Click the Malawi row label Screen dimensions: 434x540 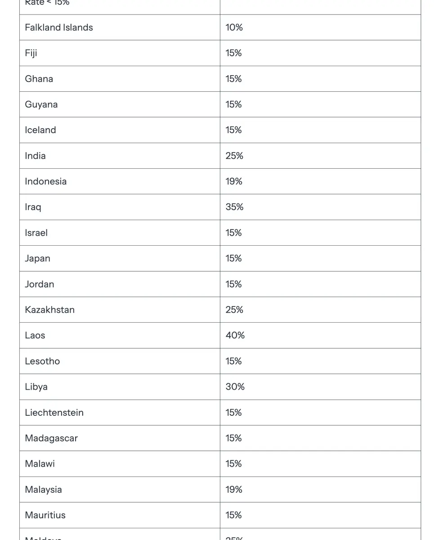click(40, 463)
